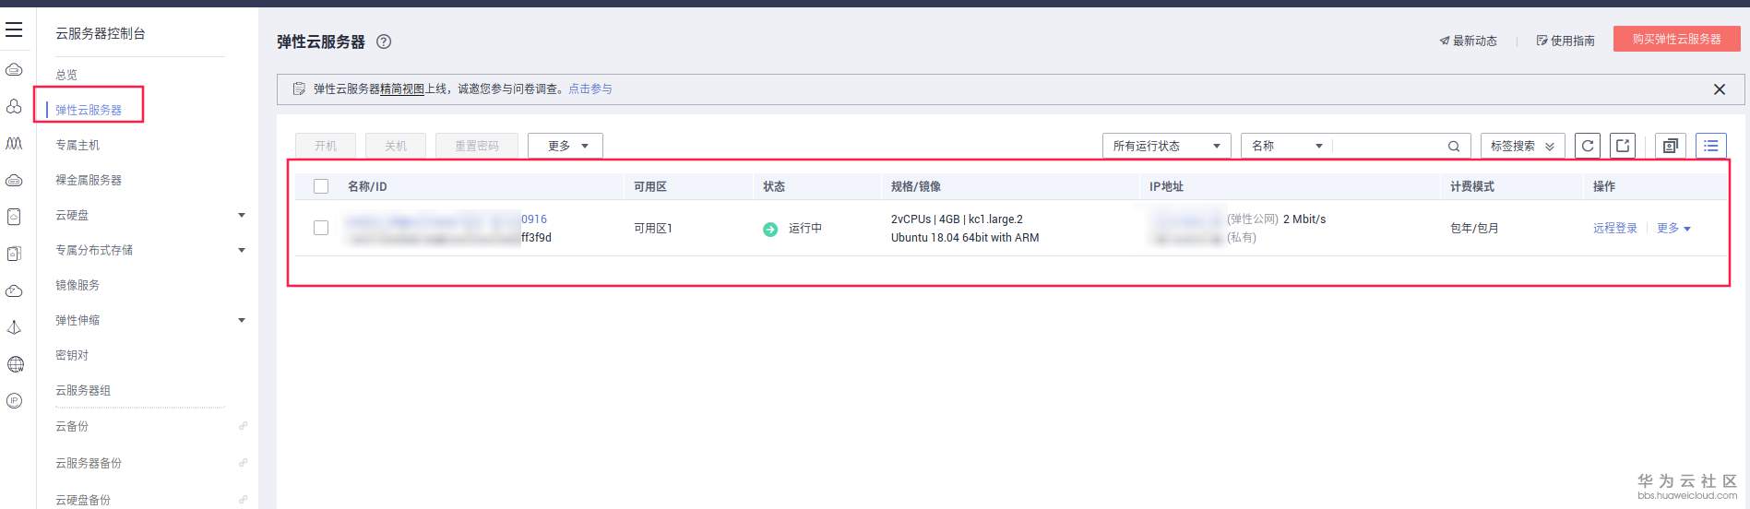
Task: Open the 使用指南 link
Action: pyautogui.click(x=1565, y=41)
